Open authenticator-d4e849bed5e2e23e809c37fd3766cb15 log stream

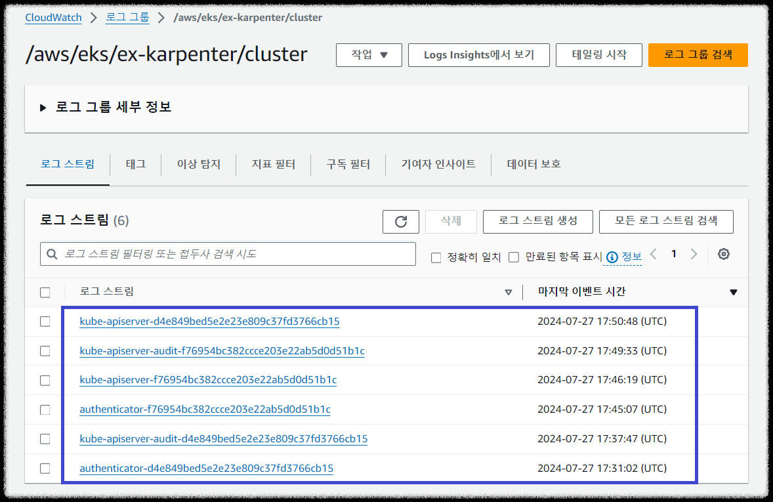pyautogui.click(x=207, y=469)
